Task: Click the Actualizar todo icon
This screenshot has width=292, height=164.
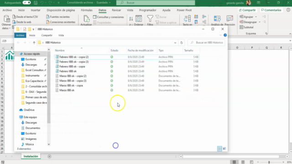Action: pyautogui.click(x=86, y=19)
